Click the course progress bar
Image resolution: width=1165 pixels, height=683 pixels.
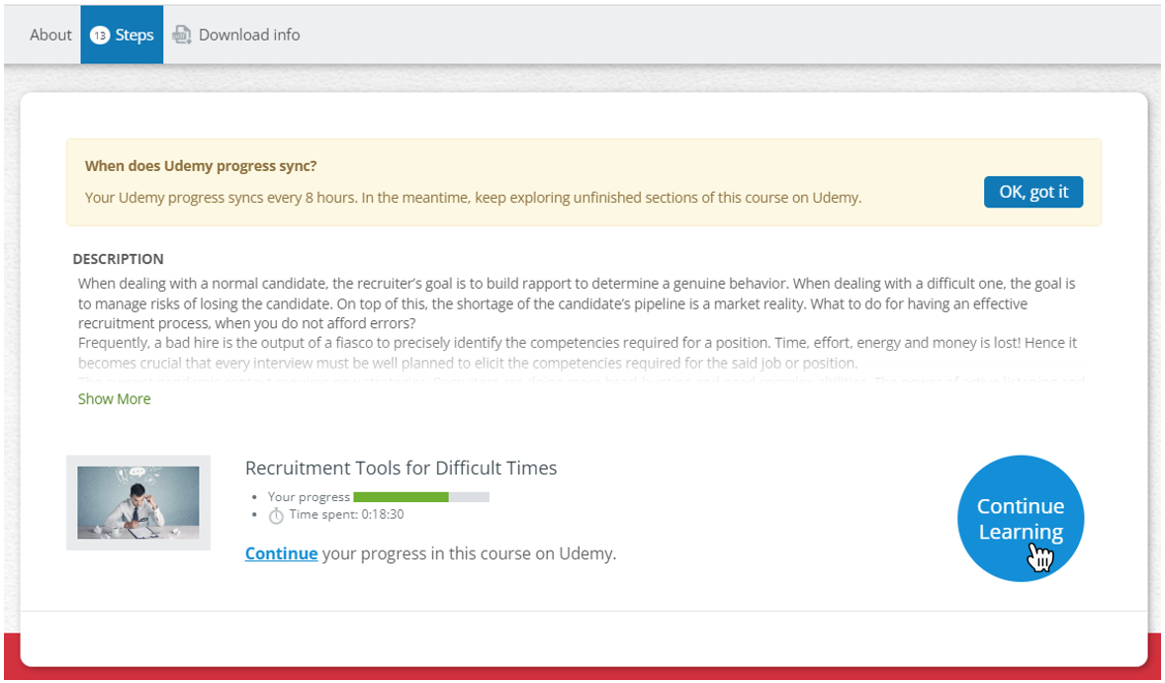pyautogui.click(x=419, y=496)
